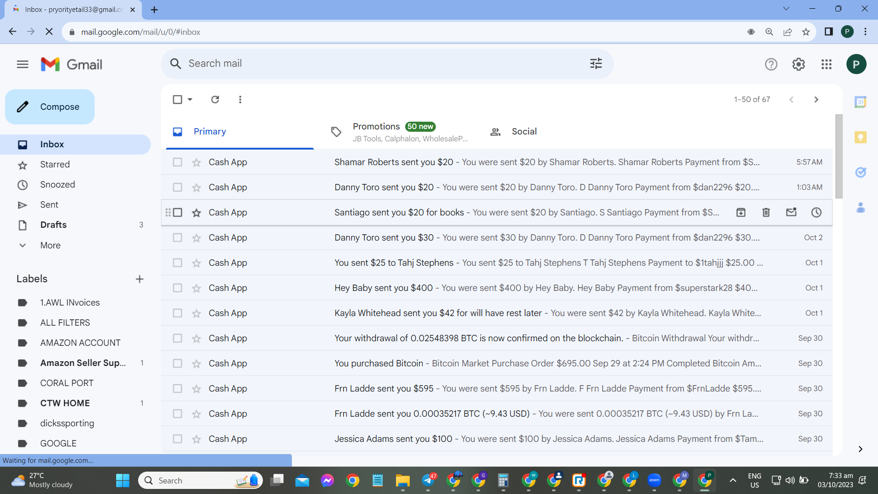Open the Windows Start menu
Viewport: 878px width, 494px height.
pos(123,480)
